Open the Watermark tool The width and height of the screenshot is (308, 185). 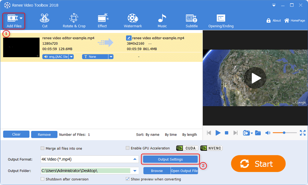[x=133, y=20]
